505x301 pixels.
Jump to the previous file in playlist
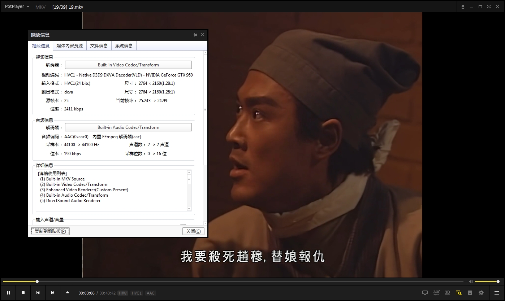click(38, 293)
